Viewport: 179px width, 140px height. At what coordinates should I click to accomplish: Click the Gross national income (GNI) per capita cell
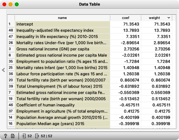(x=62, y=49)
